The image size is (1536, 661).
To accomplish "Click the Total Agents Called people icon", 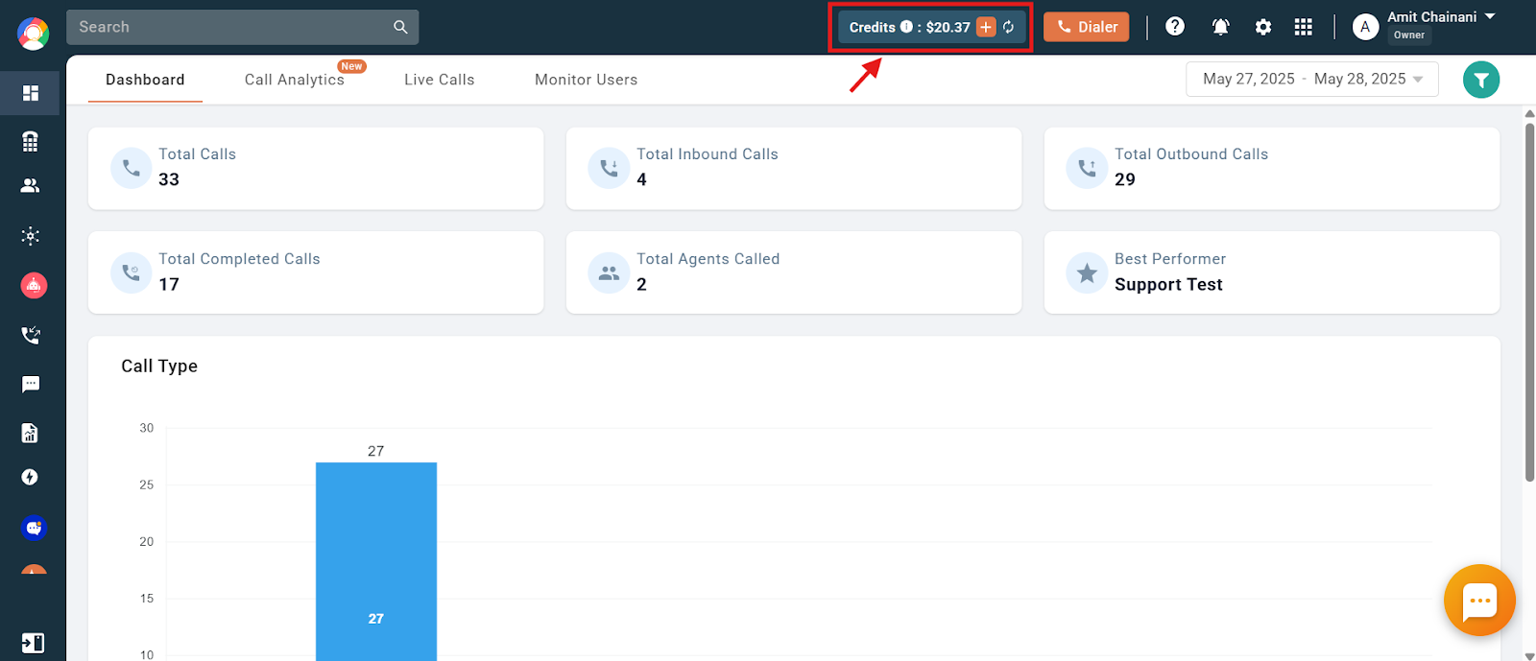I will (x=609, y=273).
